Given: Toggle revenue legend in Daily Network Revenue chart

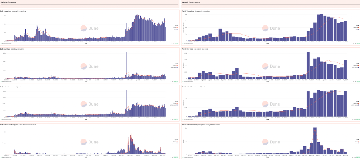Looking at the screenshot, I should 175,143.
